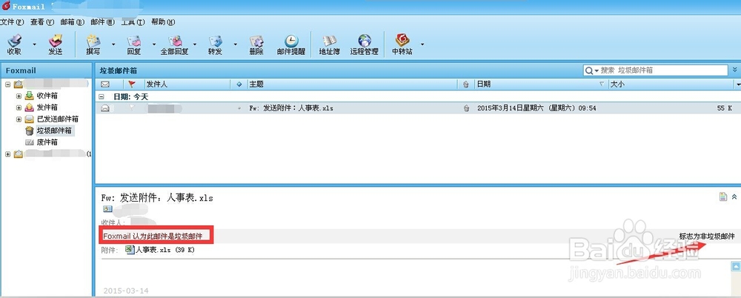741x298 pixels.
Task: Click the 撰写 compose icon
Action: tap(93, 41)
